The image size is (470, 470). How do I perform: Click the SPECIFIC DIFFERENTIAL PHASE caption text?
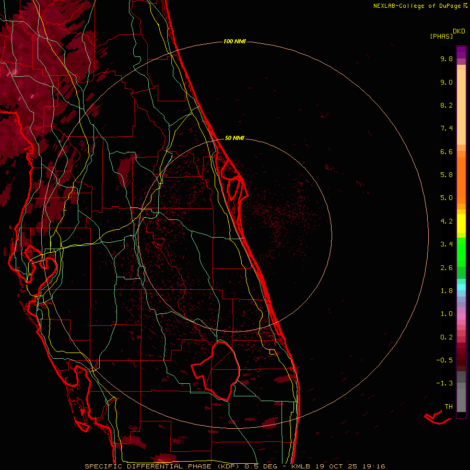(148, 466)
